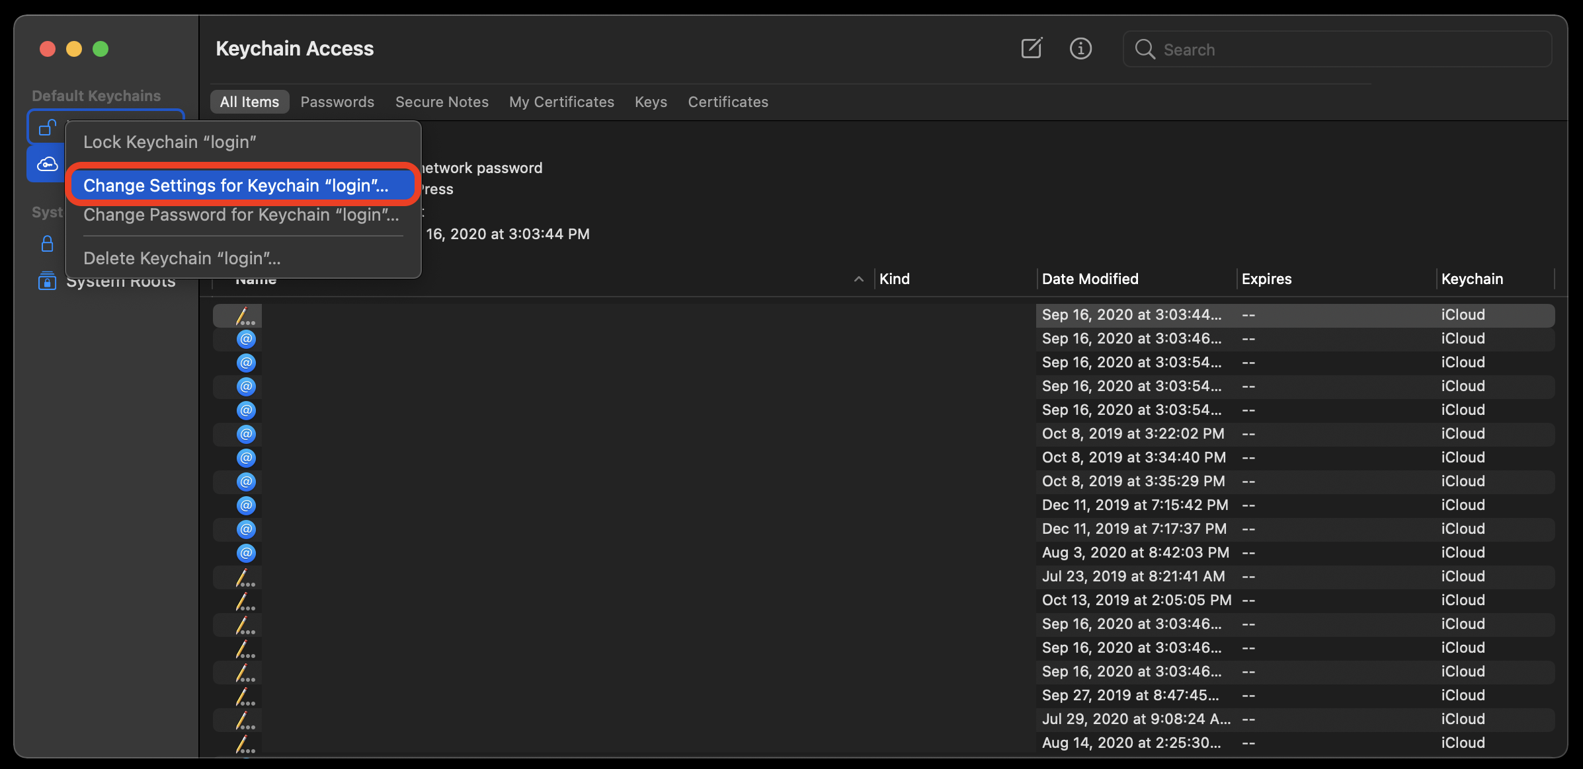Select the My Certificates tab filter
The width and height of the screenshot is (1583, 769).
562,101
